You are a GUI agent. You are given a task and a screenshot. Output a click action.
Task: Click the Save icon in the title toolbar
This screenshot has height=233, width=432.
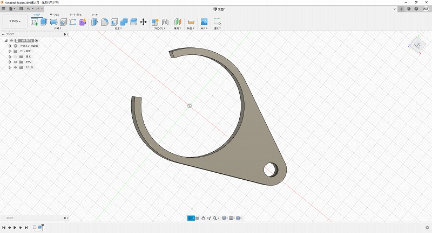[21, 9]
